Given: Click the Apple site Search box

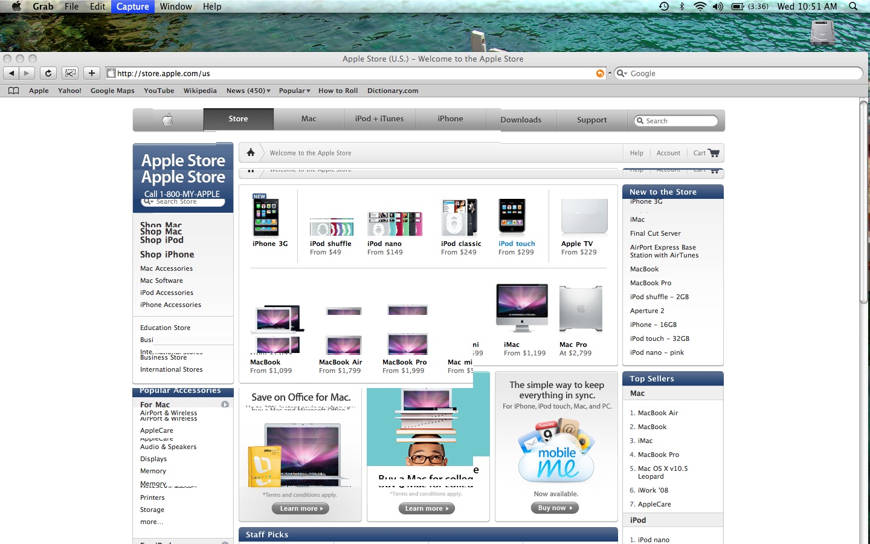Looking at the screenshot, I should (x=676, y=121).
